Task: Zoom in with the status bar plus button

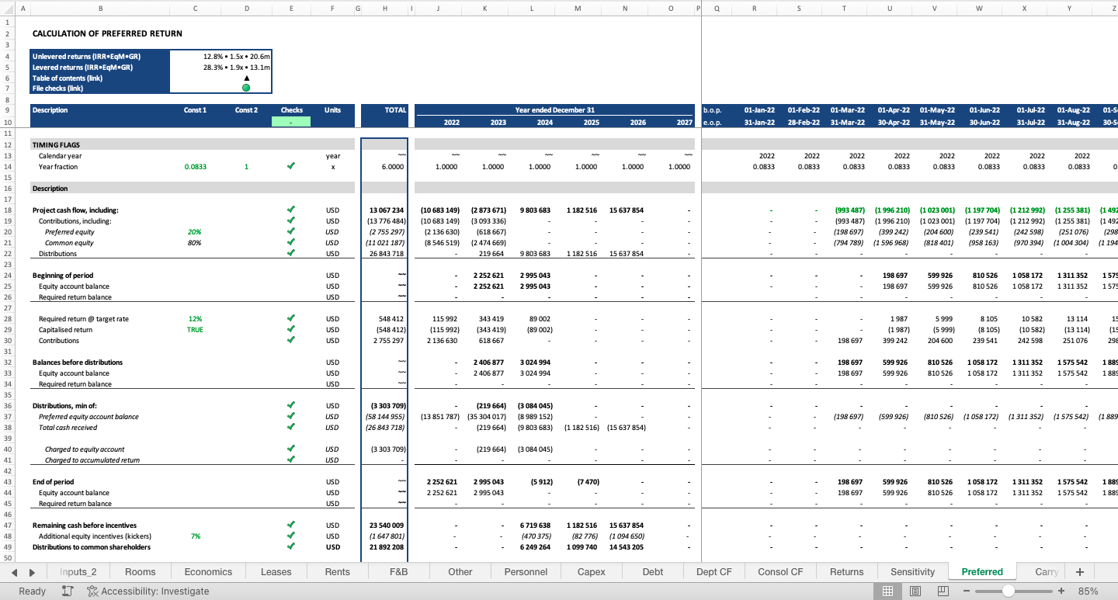Action: [x=1061, y=591]
